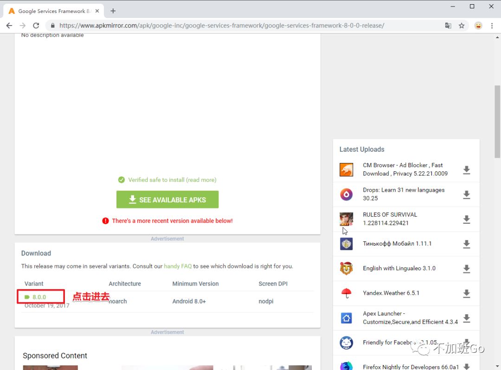The width and height of the screenshot is (501, 370).
Task: Click the vertical scrollbar thumb
Action: [x=497, y=122]
